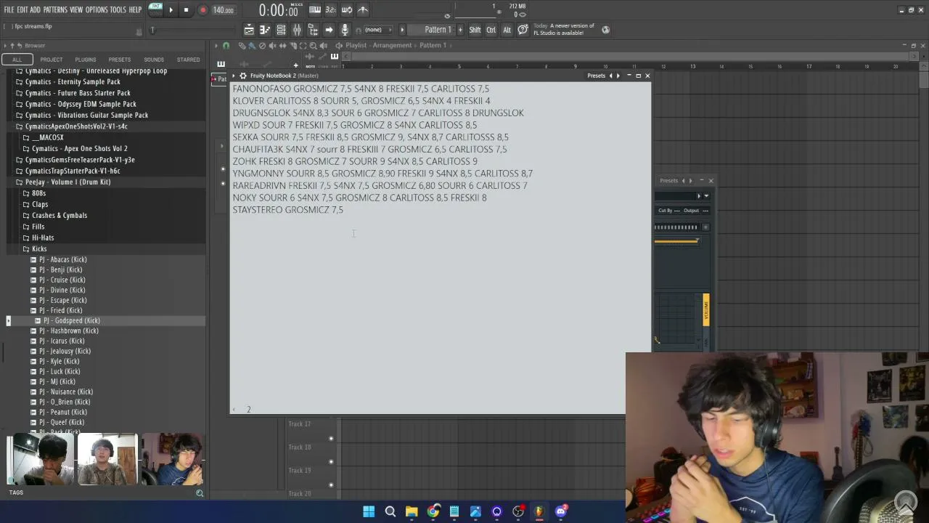Open the Piano Roll from the toolbar
The width and height of the screenshot is (929, 523).
point(265,30)
